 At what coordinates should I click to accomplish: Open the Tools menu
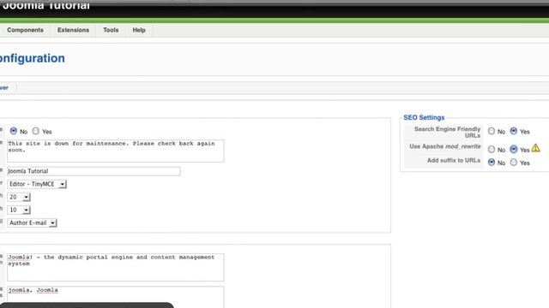(x=111, y=30)
